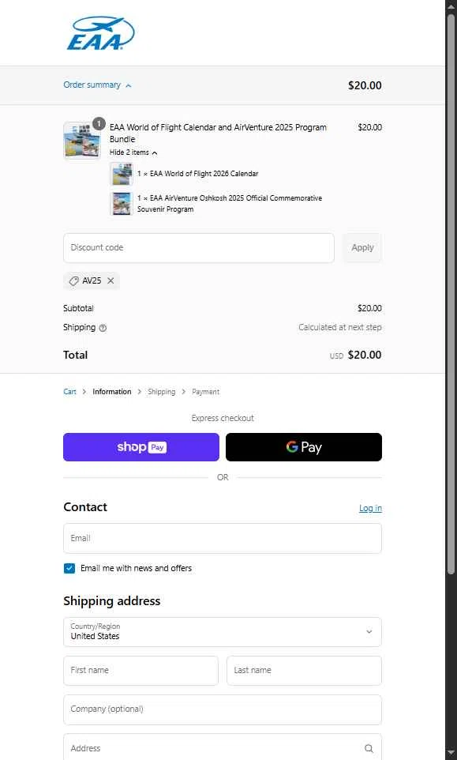Click the address search magnifier icon

pos(369,748)
